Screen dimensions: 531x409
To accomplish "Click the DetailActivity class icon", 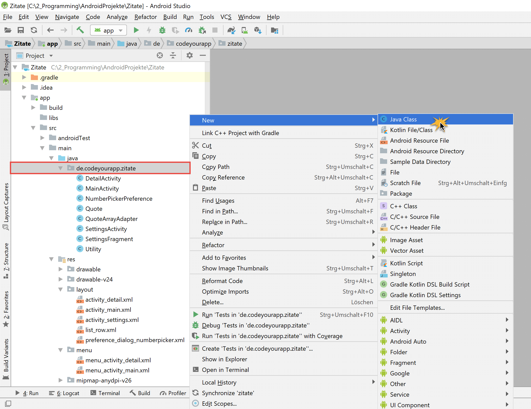I will point(80,178).
